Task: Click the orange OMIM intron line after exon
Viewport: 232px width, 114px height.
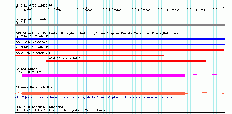Action: (x=205, y=93)
